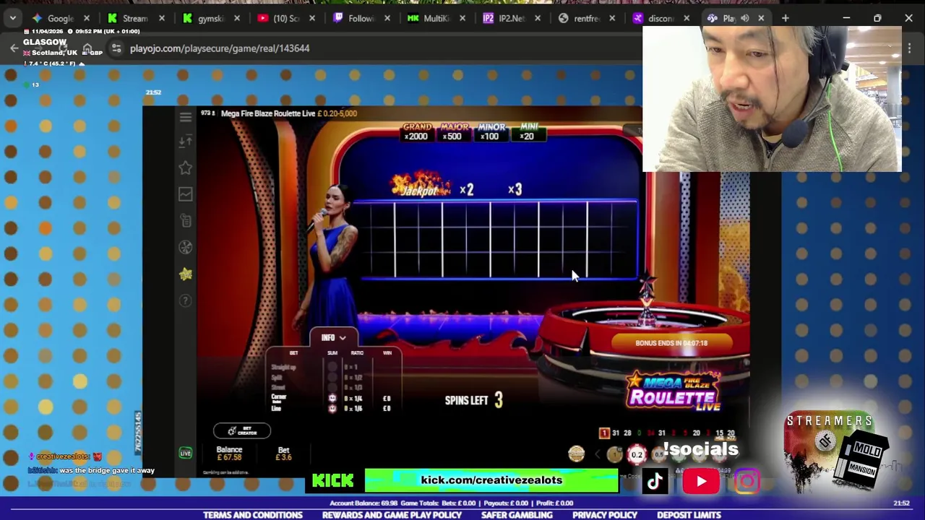Switch to the Twitch Following tab
Viewport: 925px width, 520px height.
(361, 18)
